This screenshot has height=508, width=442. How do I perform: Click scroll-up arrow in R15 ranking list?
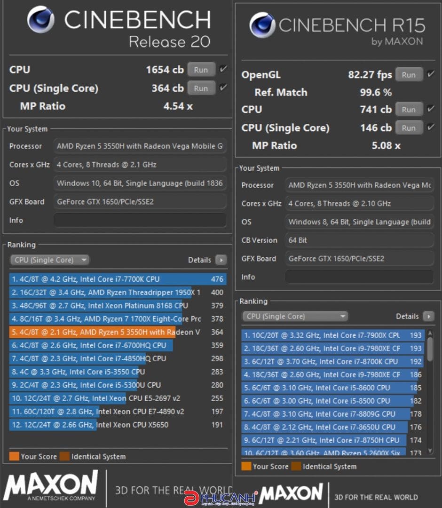[430, 333]
